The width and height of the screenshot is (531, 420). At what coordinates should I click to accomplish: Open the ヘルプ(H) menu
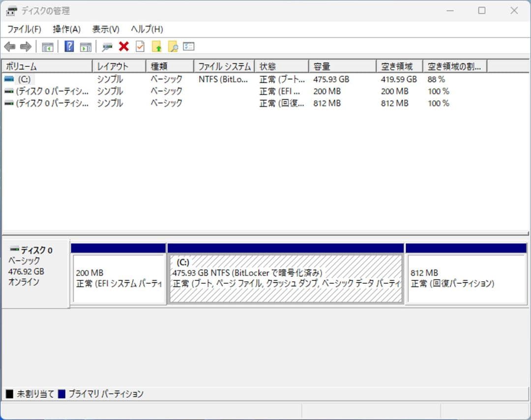coord(147,30)
